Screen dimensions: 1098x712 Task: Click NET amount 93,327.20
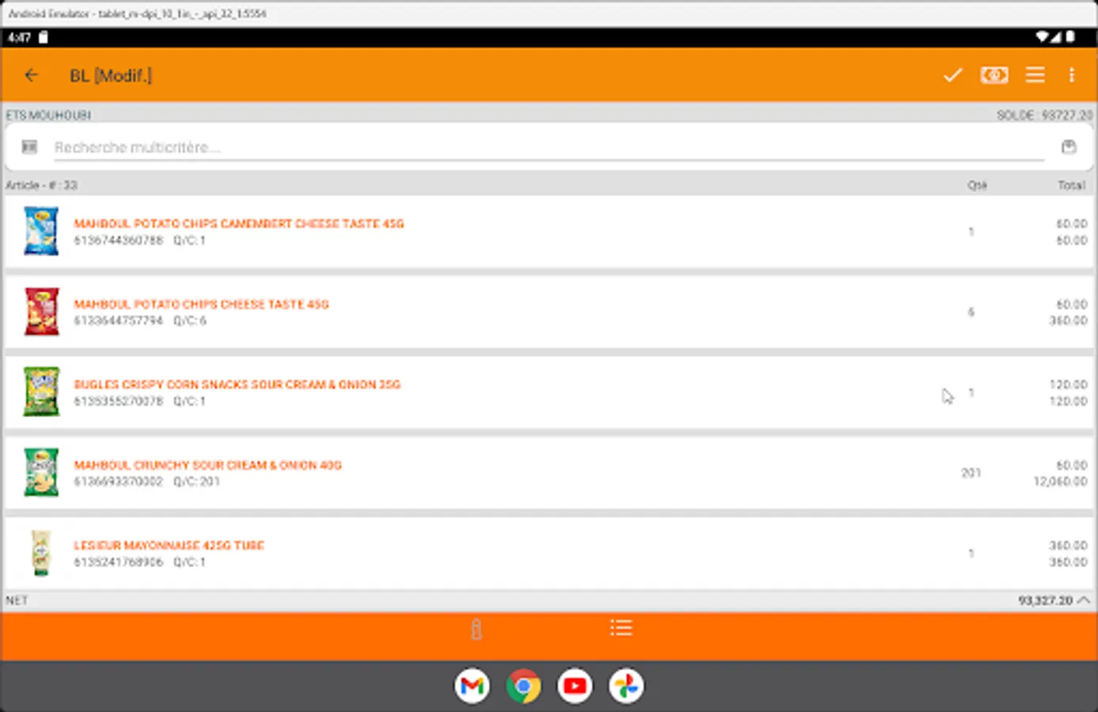1045,601
